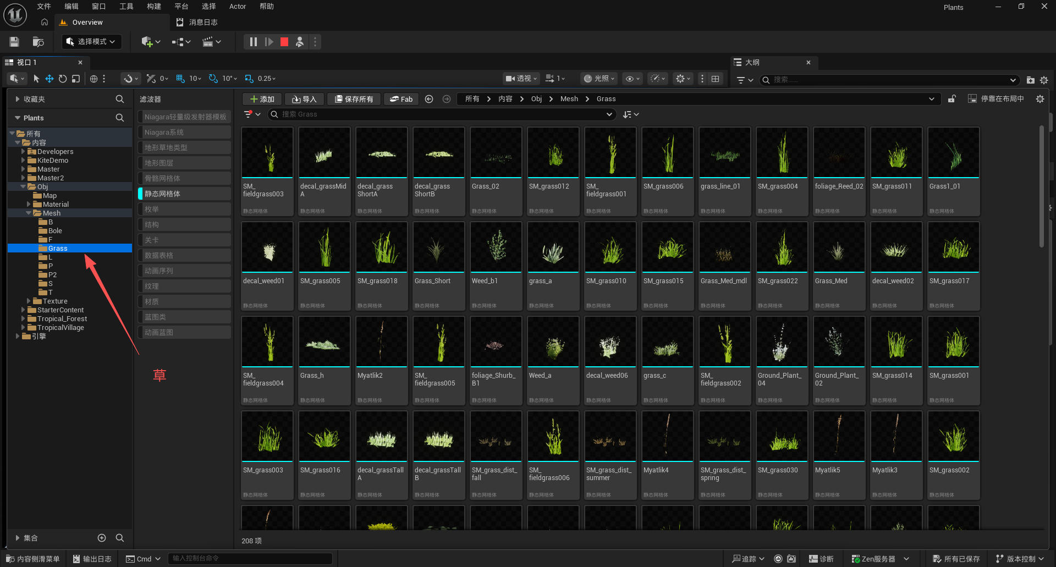
Task: Stop the running play session
Action: (284, 42)
